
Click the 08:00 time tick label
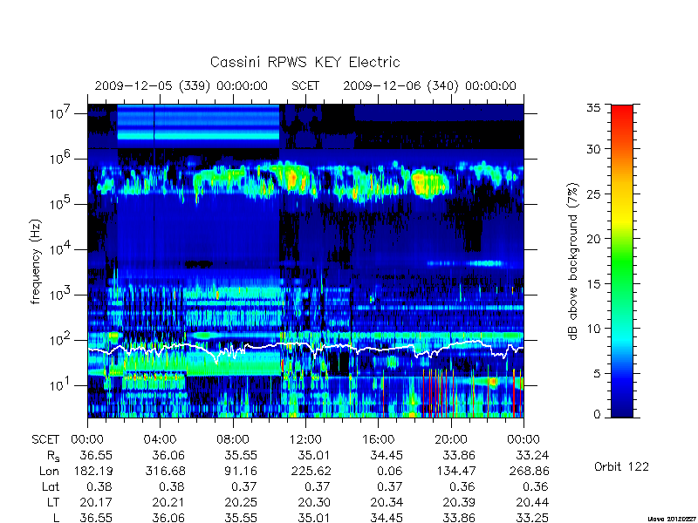coord(232,439)
